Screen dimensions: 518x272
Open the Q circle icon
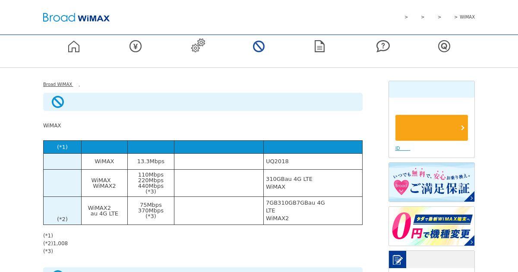click(444, 46)
